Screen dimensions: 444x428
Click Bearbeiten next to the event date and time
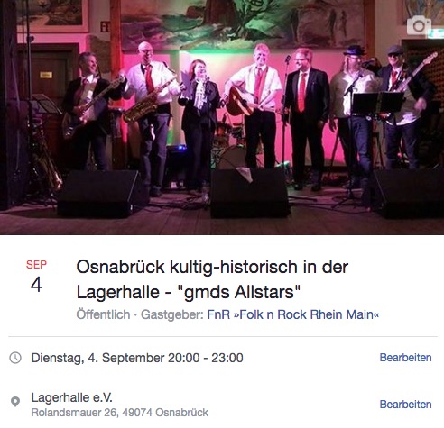point(405,358)
